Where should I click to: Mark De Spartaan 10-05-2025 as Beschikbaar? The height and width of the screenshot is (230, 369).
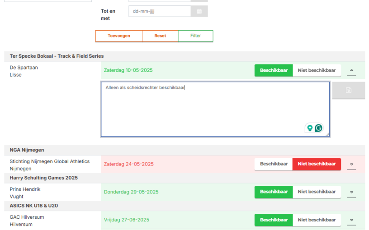274,70
